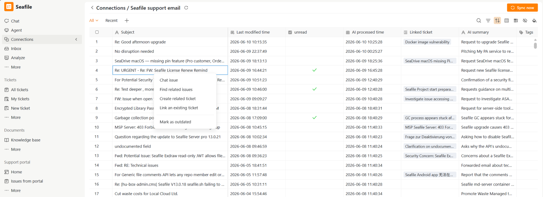The image size is (543, 197).
Task: Choose Mark as outdated
Action: coord(185,122)
